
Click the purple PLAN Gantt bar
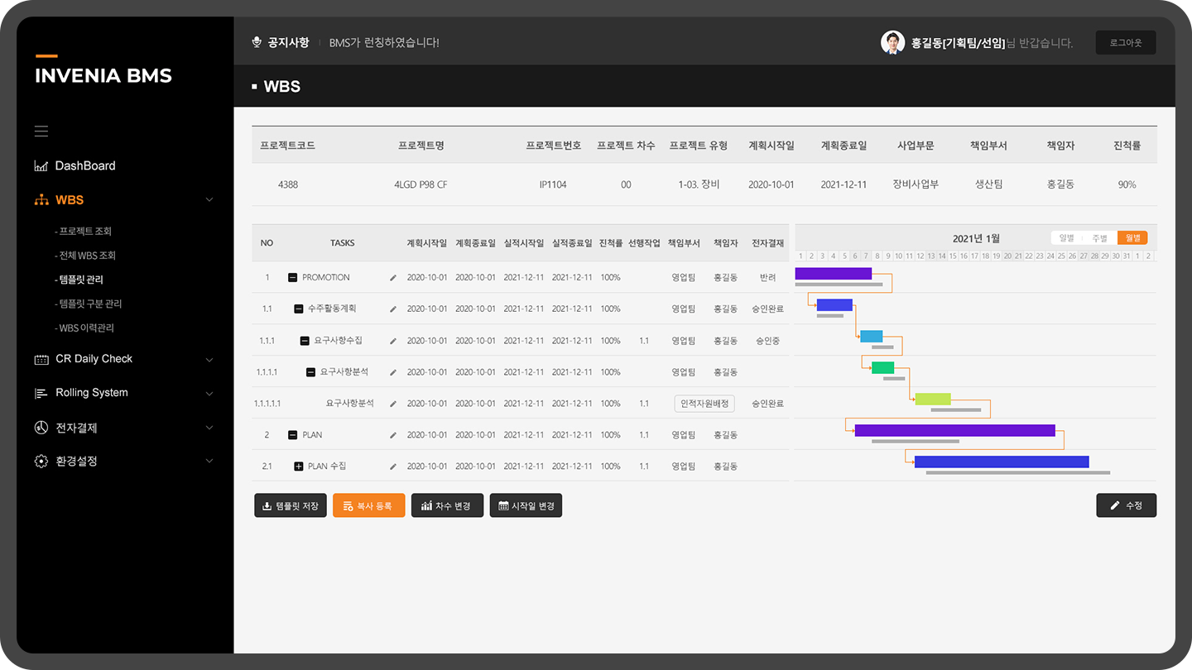coord(954,431)
